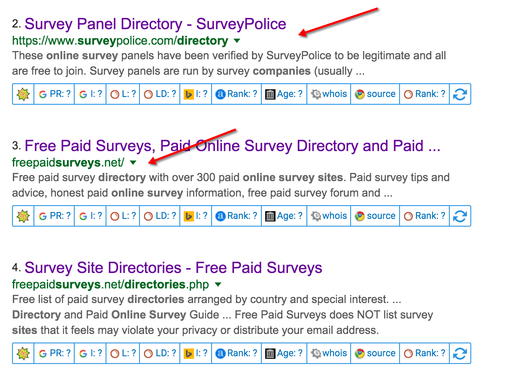515x382 pixels.
Task: Load Alexa Rank for result 4
Action: [236, 353]
